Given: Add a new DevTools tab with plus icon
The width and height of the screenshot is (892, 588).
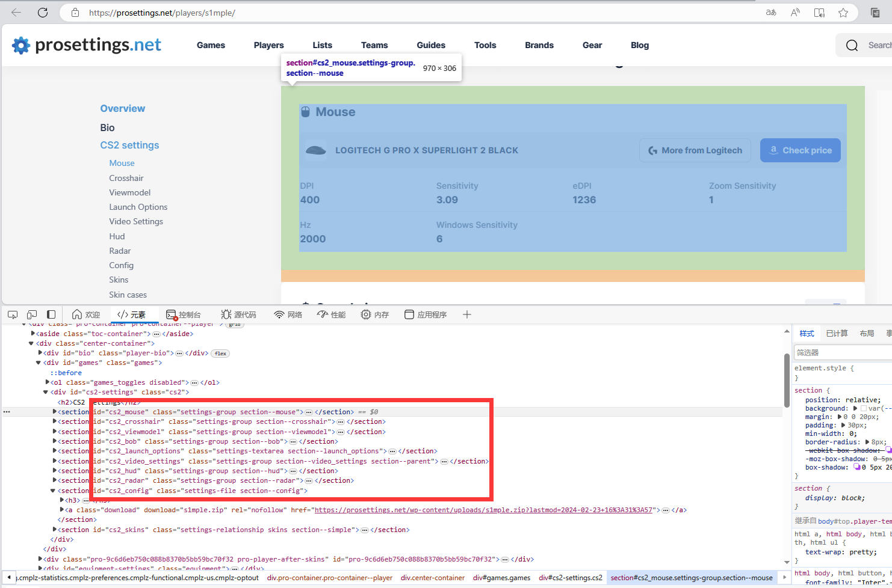Looking at the screenshot, I should pos(467,314).
